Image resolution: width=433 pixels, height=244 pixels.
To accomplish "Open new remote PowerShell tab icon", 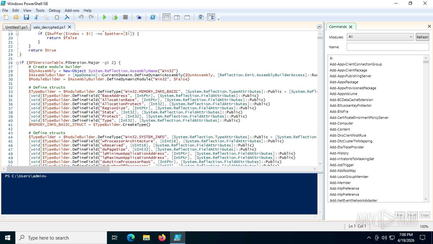I will click(139, 17).
